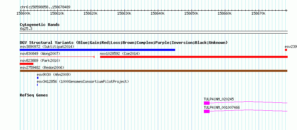Click the red nsv1028592 loss bar

(194, 57)
